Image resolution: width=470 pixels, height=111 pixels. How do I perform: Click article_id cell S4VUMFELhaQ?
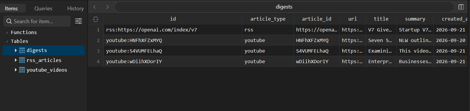[x=317, y=51]
